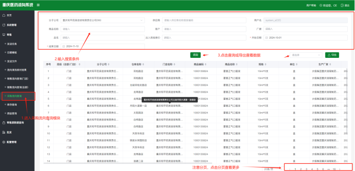
Task: Go to page 3 in pagination
Action: click(x=306, y=169)
